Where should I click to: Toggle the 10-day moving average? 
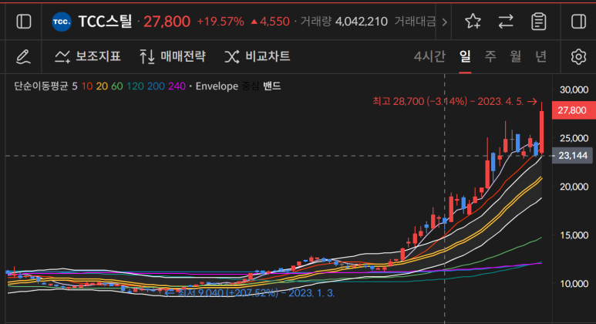point(87,86)
